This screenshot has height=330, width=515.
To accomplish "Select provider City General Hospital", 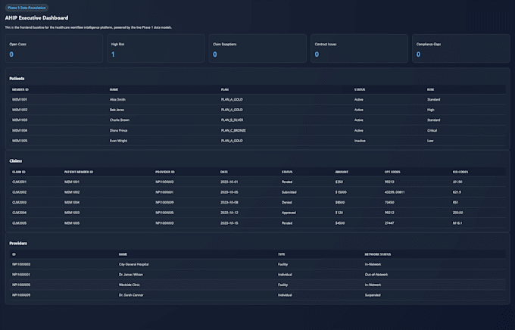I will pyautogui.click(x=134, y=264).
